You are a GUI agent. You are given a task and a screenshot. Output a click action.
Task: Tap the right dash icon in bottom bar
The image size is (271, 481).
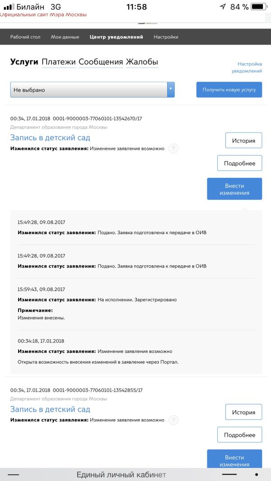pyautogui.click(x=229, y=475)
